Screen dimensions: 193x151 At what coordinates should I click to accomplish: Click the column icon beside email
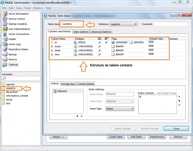pyautogui.click(x=52, y=50)
